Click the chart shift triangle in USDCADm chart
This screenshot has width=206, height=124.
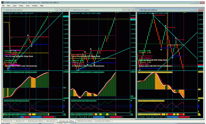point(185,13)
